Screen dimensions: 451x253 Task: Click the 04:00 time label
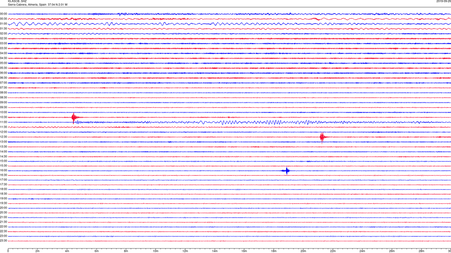(x=3, y=53)
